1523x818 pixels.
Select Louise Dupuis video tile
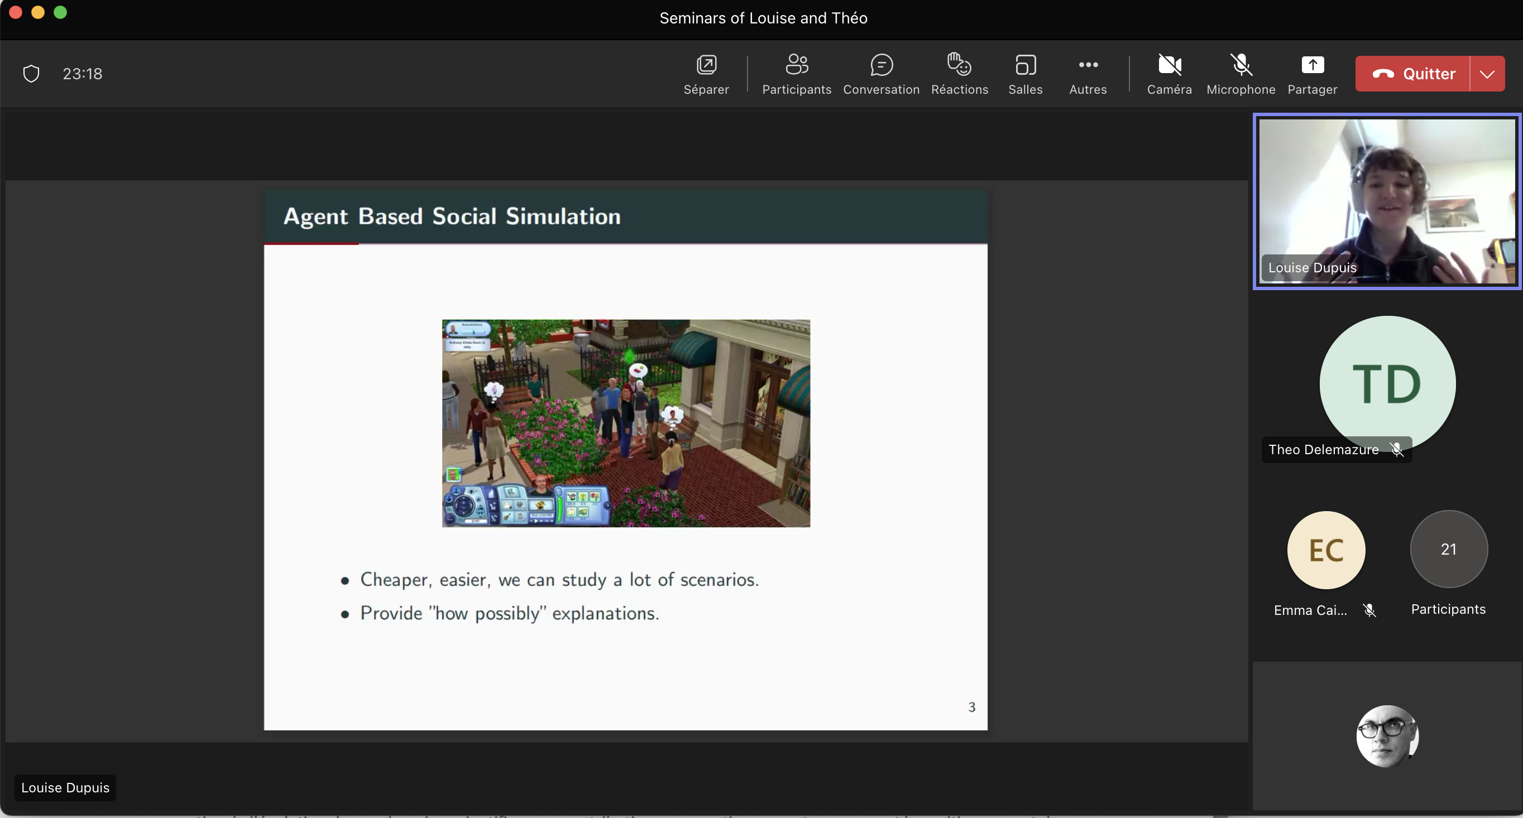tap(1386, 201)
